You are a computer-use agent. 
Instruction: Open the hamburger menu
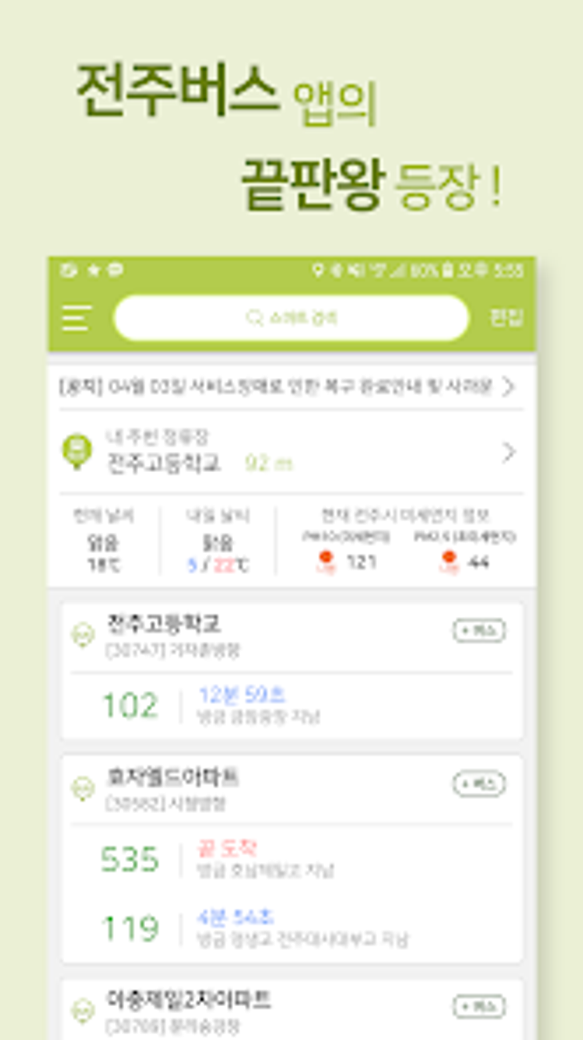tap(76, 318)
